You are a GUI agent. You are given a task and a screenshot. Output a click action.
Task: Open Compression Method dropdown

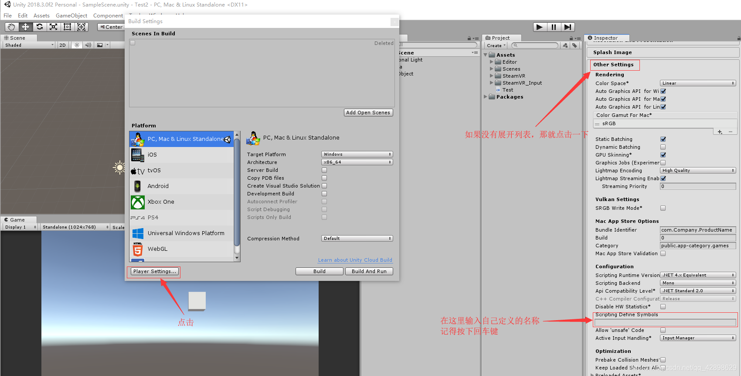point(357,239)
